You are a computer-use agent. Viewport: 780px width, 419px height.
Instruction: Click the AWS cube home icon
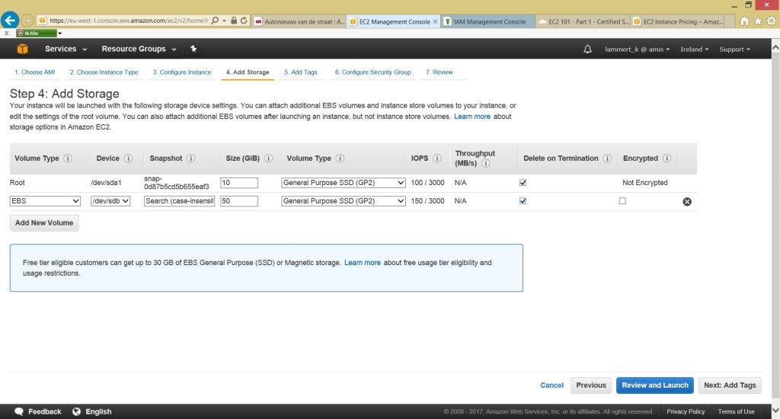point(22,50)
